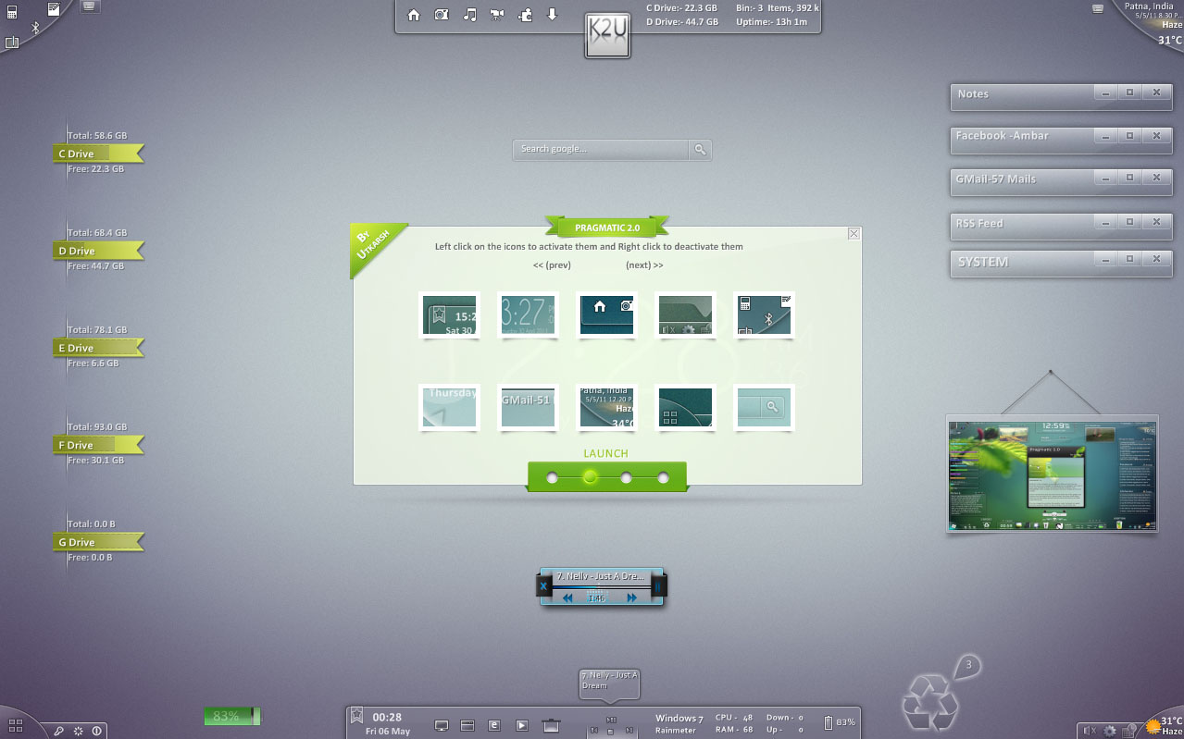
Task: Expand the Facebook -Ambar panel
Action: click(x=1128, y=136)
